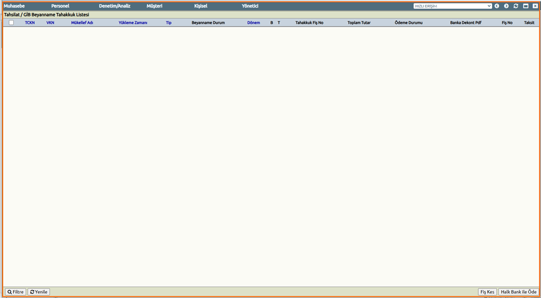Open the Denetim/Analiz menu

114,6
